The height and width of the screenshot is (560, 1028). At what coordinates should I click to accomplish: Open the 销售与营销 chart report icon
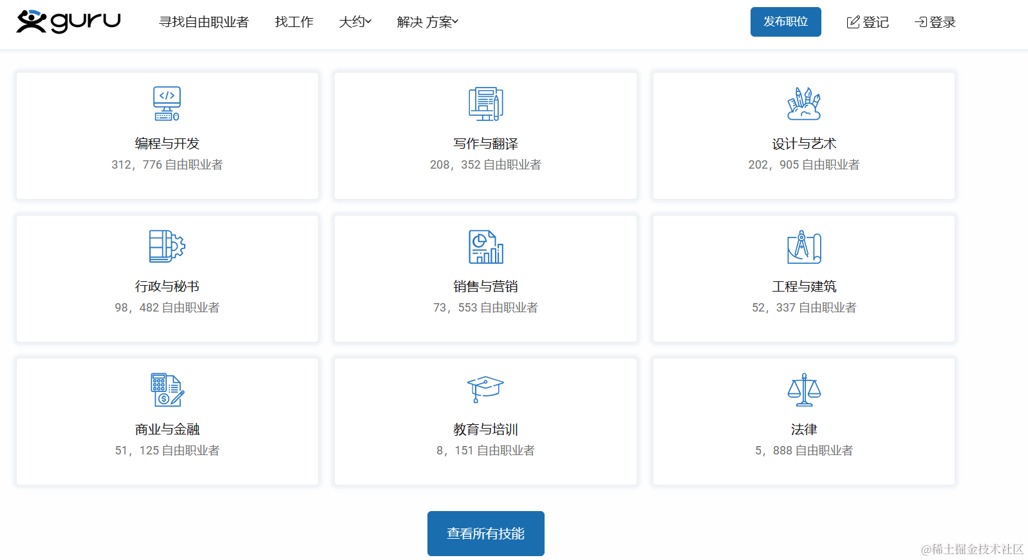[485, 247]
